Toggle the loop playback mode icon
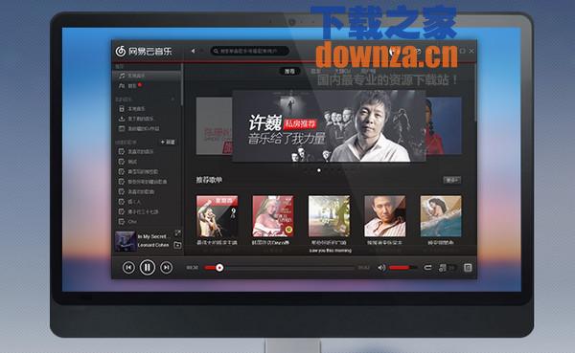Image resolution: width=575 pixels, height=353 pixels. [427, 268]
